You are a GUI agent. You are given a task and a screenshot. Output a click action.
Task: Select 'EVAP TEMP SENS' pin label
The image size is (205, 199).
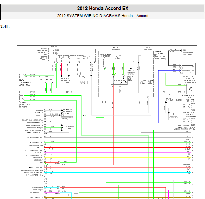point(36,197)
